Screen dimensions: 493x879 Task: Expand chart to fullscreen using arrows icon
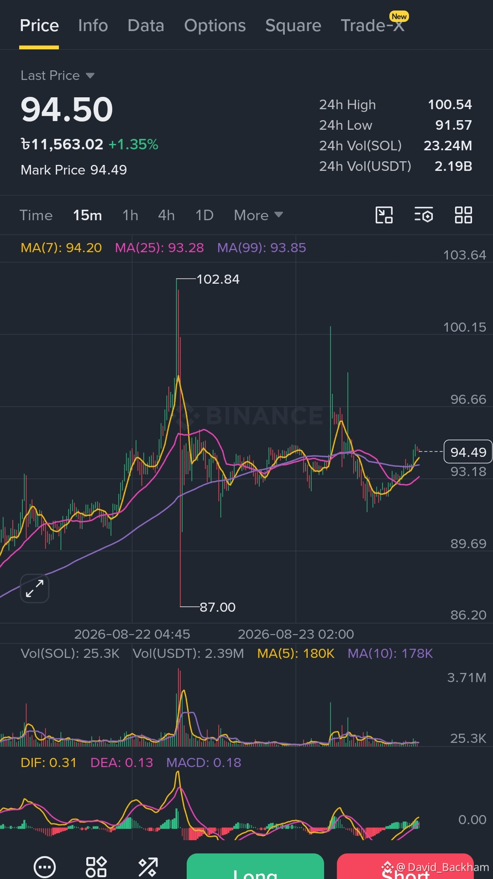pos(35,588)
